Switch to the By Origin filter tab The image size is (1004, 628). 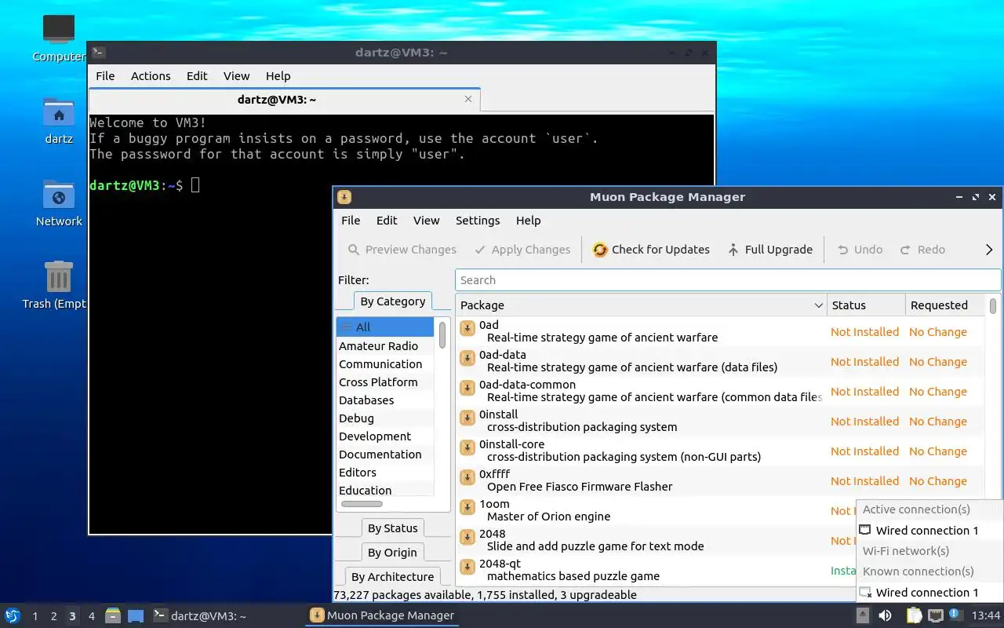click(x=393, y=553)
